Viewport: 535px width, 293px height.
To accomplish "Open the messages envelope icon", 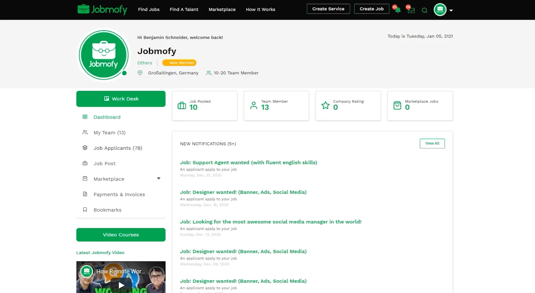I will point(411,10).
